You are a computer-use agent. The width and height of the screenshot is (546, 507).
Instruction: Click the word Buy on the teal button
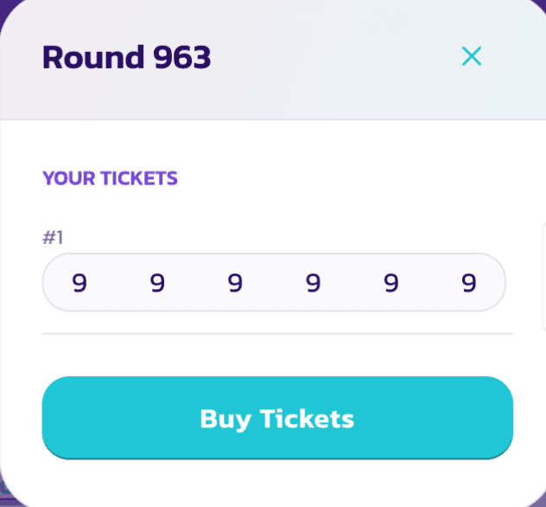click(x=219, y=419)
